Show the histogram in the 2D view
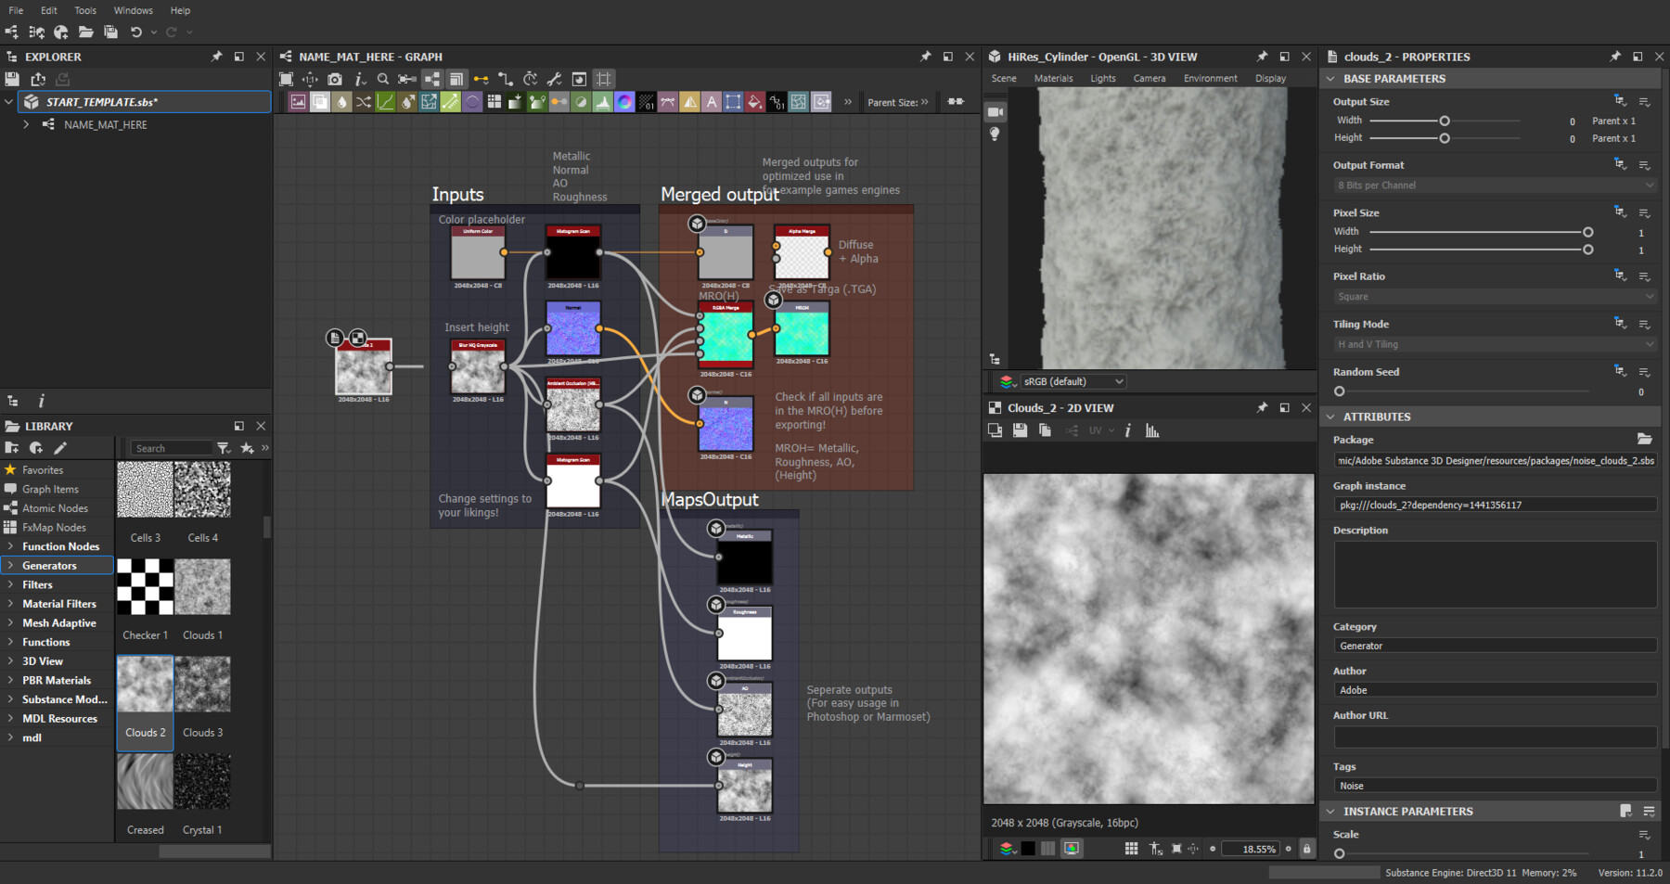The width and height of the screenshot is (1670, 884). (x=1152, y=429)
